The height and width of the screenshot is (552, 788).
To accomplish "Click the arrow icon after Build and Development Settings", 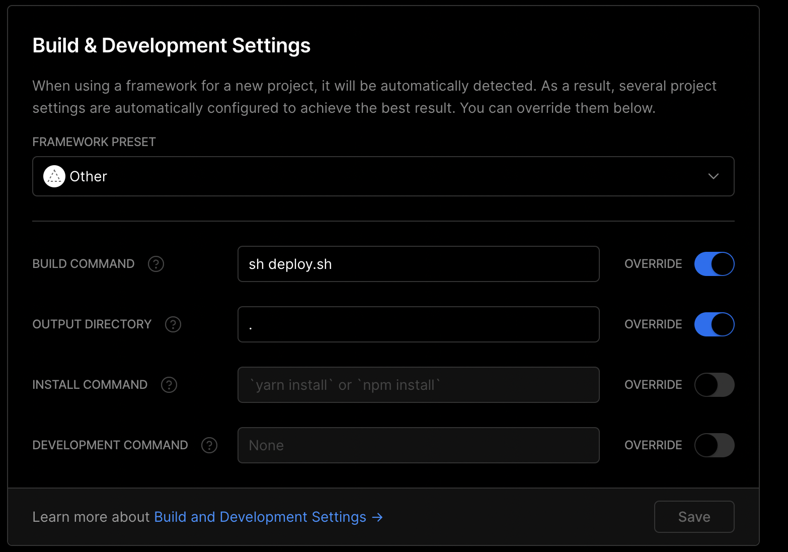I will pyautogui.click(x=377, y=517).
